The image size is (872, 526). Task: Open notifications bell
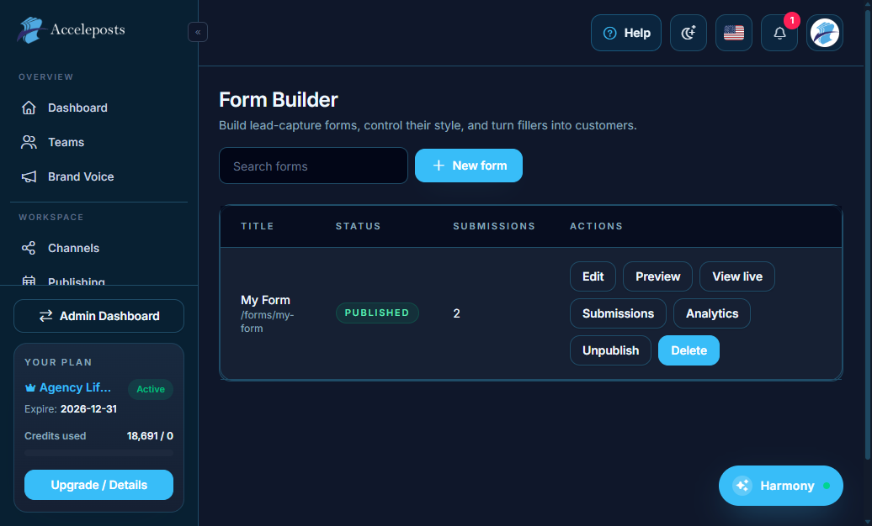[x=779, y=33]
